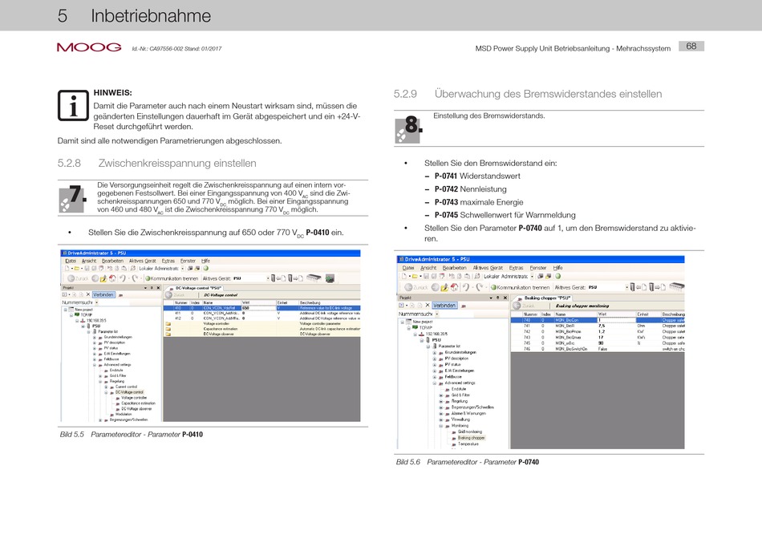Close Projekt panel in DC-Voltage control window
The height and width of the screenshot is (539, 762).
[158, 288]
